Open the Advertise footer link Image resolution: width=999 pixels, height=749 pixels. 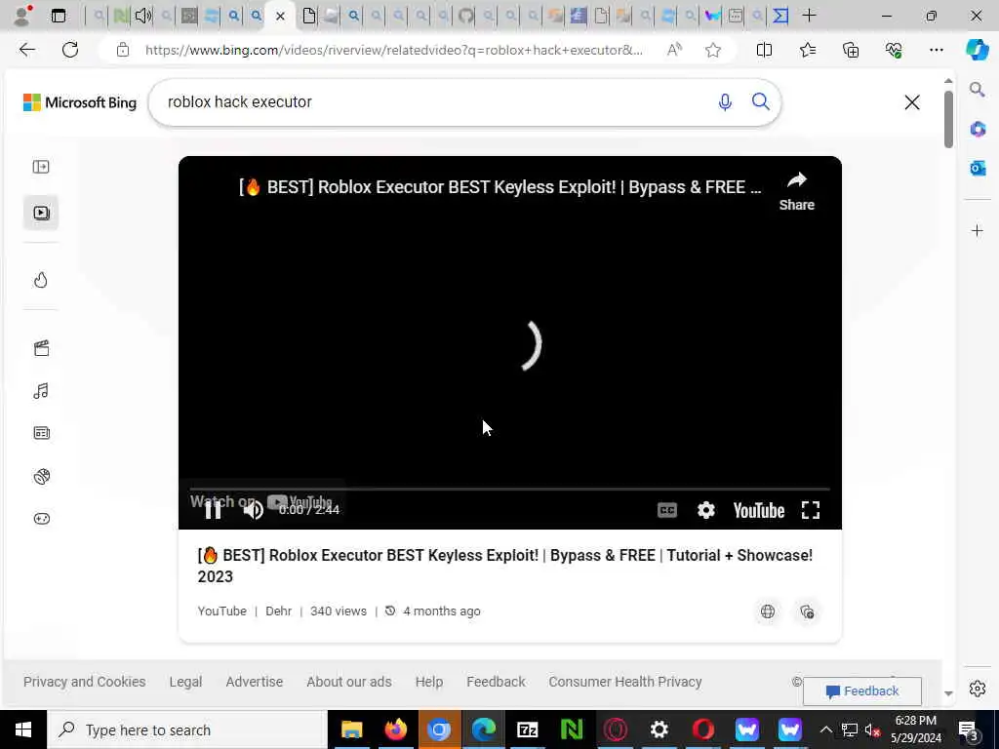pos(255,682)
